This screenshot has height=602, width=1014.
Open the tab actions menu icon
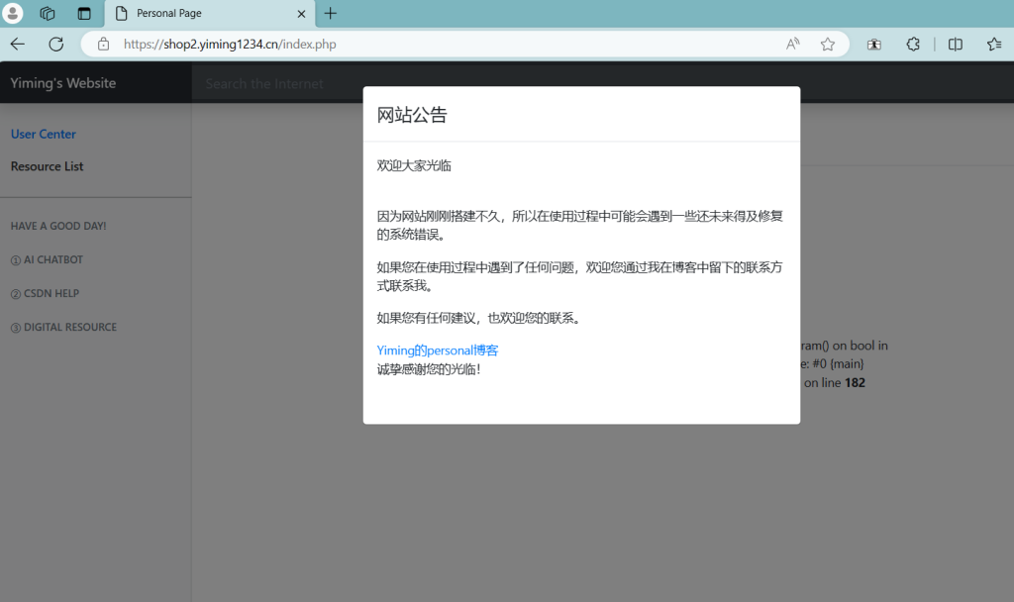coord(84,14)
